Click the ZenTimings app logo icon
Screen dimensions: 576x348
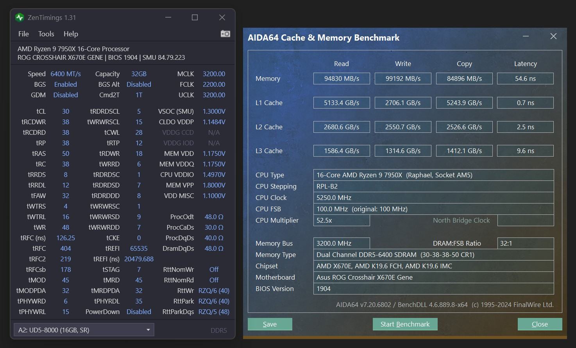20,18
